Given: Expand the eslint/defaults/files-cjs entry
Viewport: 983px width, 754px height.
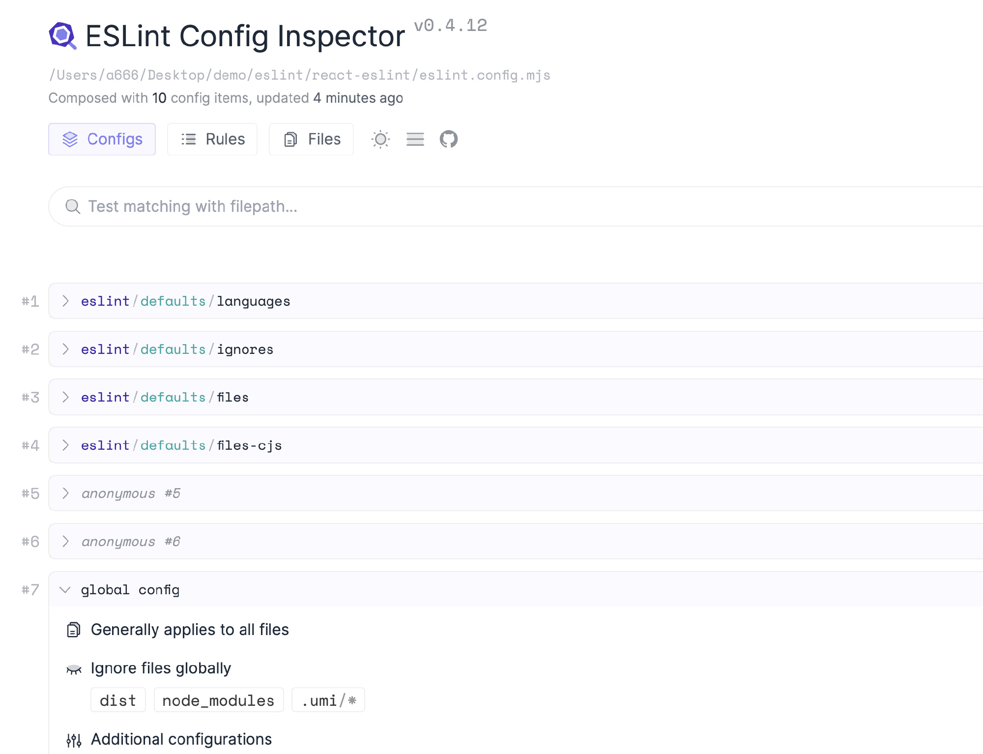Looking at the screenshot, I should coord(516,445).
